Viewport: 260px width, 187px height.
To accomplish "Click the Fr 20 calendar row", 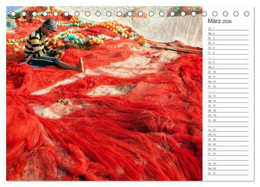I will tap(228, 120).
